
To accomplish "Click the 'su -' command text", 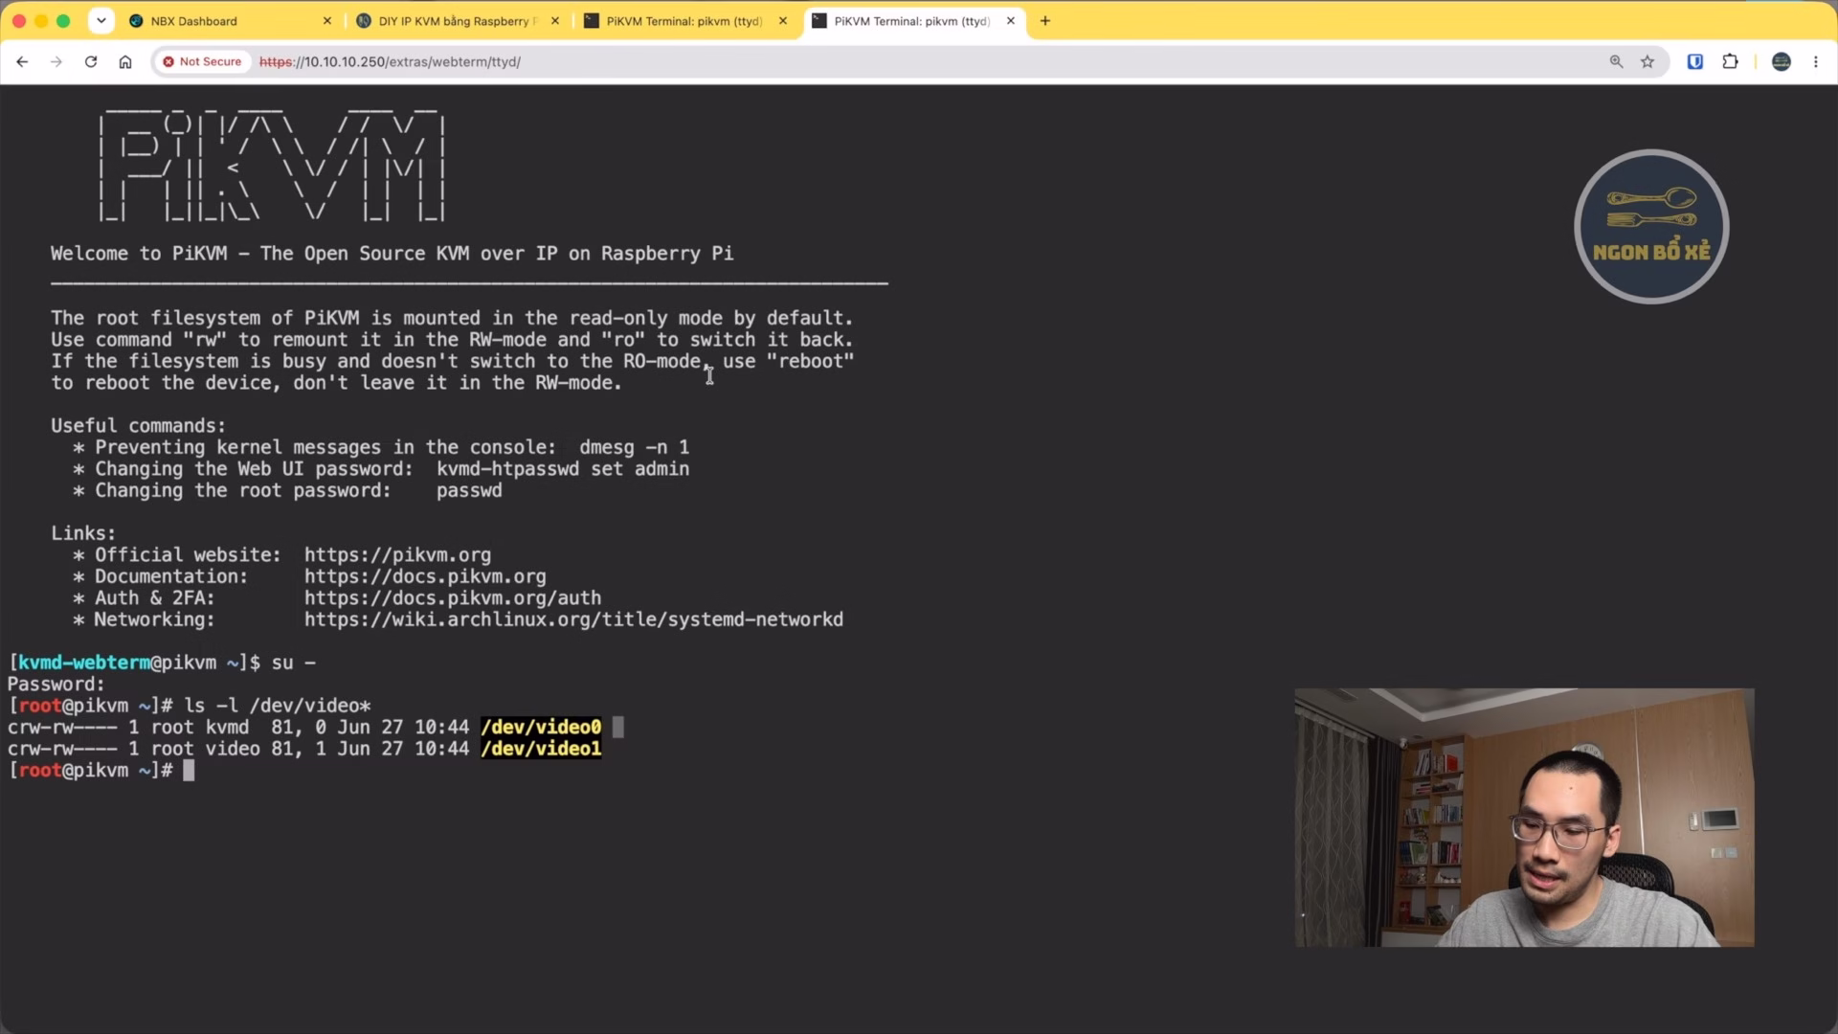I will click(294, 663).
